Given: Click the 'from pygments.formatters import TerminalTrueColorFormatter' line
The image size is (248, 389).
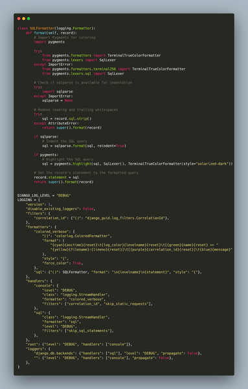Looking at the screenshot, I should 102,56.
